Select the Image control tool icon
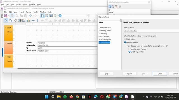This screenshot has width=179, height=100. click(x=24, y=20)
